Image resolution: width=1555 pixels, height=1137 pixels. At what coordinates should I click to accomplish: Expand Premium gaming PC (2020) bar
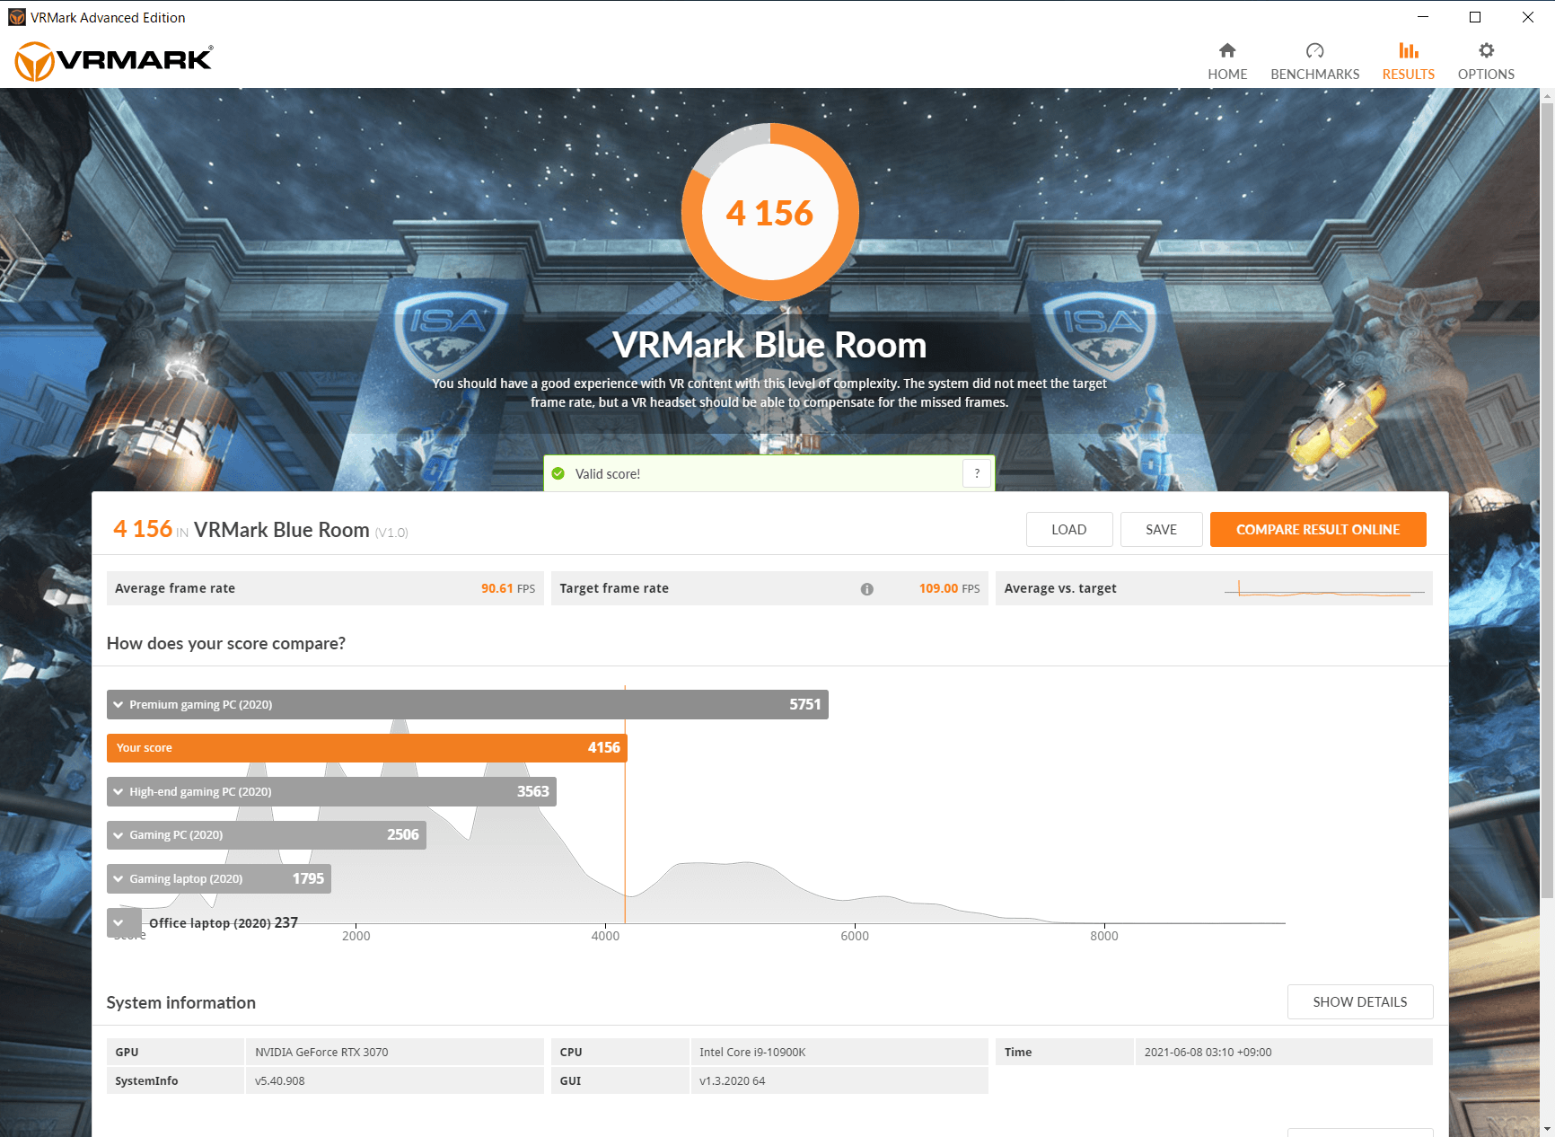tap(467, 704)
